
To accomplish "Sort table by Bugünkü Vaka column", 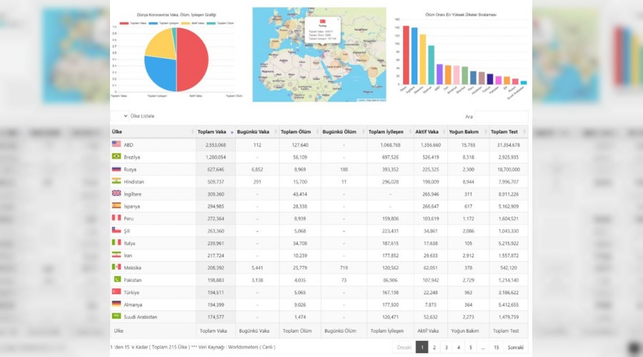I will coord(256,131).
